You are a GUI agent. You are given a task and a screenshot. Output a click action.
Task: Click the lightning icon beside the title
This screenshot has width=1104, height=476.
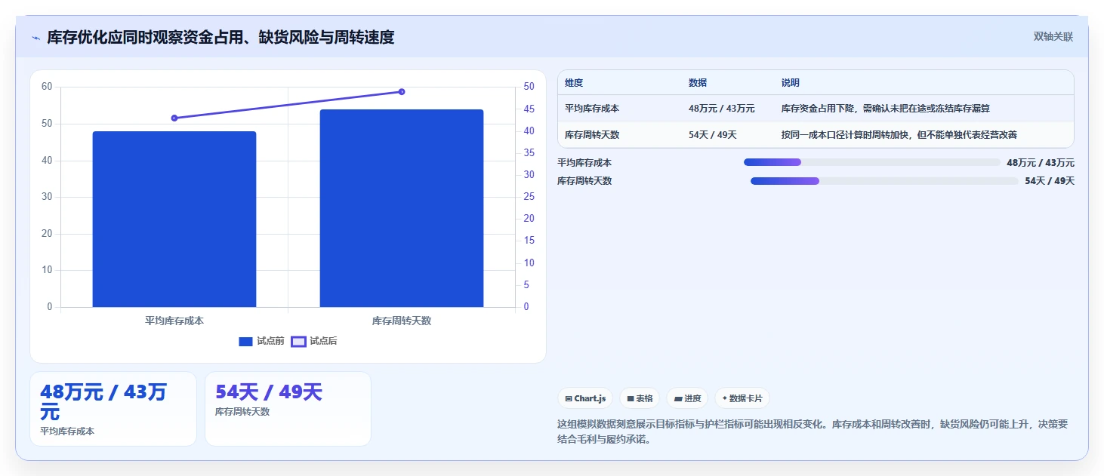pyautogui.click(x=36, y=38)
